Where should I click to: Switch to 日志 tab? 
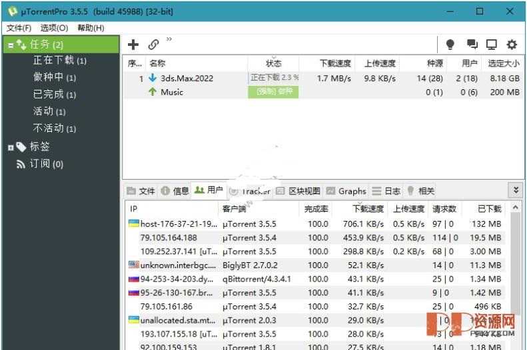coord(386,191)
